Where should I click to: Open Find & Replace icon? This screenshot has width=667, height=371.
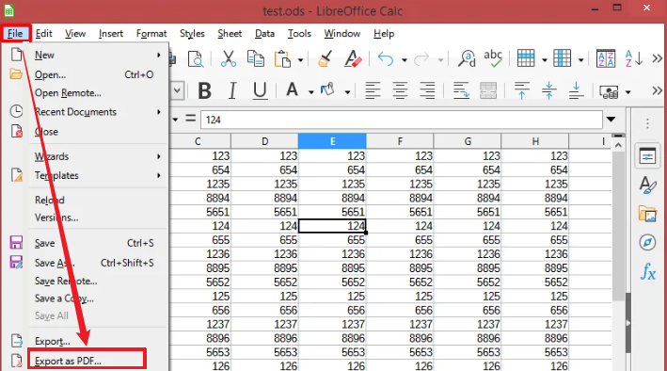point(467,58)
